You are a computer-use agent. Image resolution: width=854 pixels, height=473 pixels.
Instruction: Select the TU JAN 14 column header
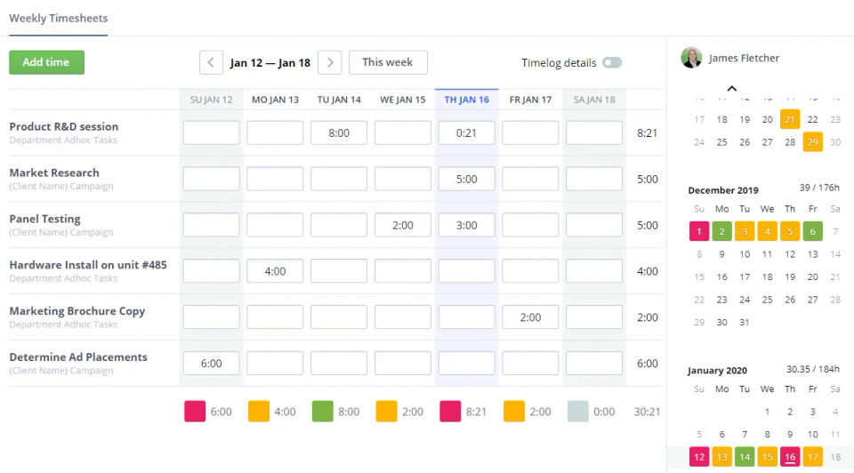point(339,100)
